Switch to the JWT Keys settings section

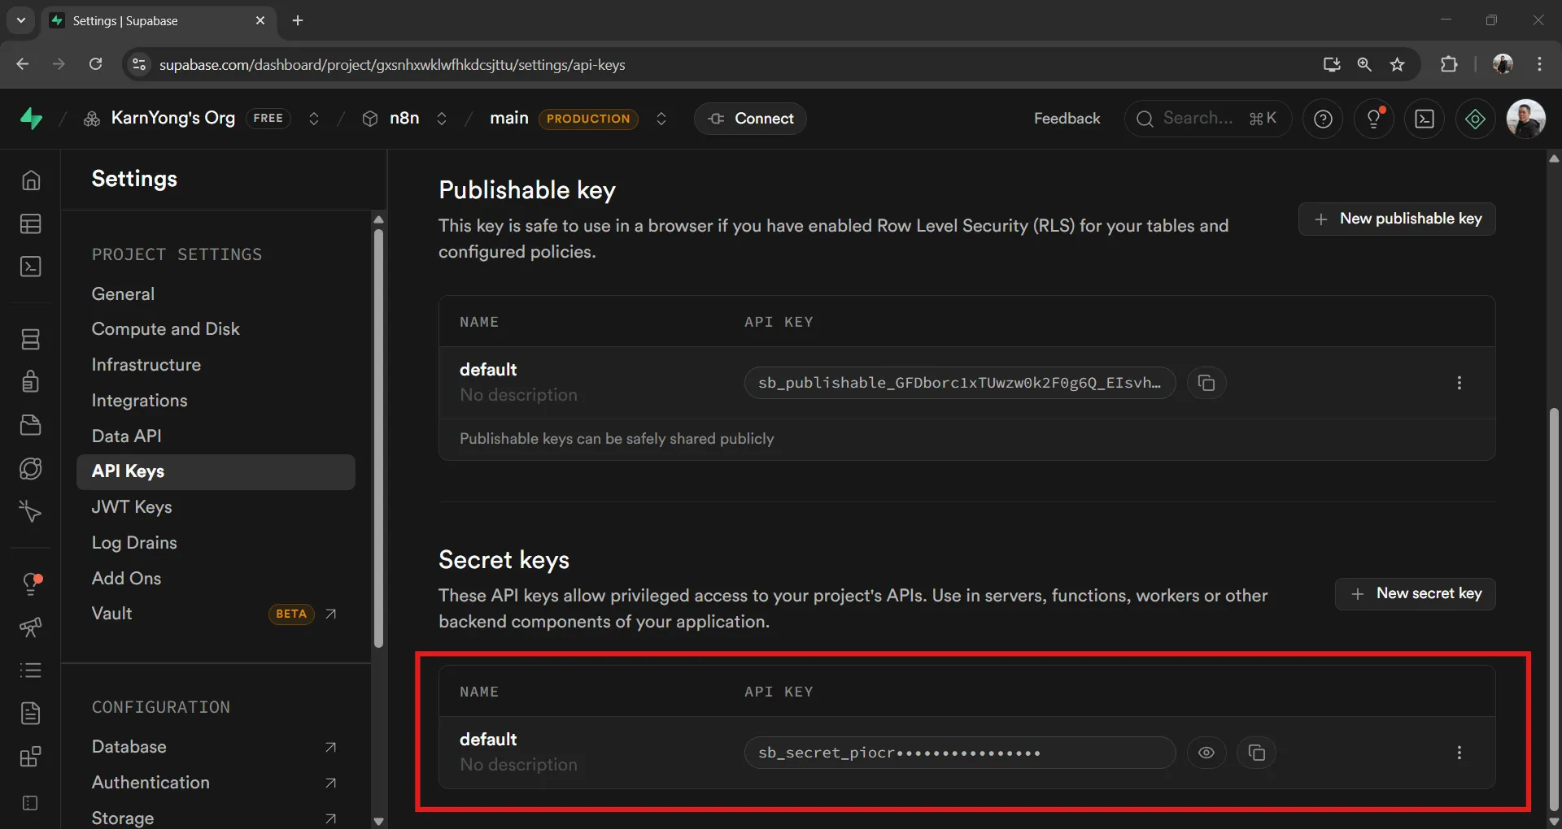[132, 507]
